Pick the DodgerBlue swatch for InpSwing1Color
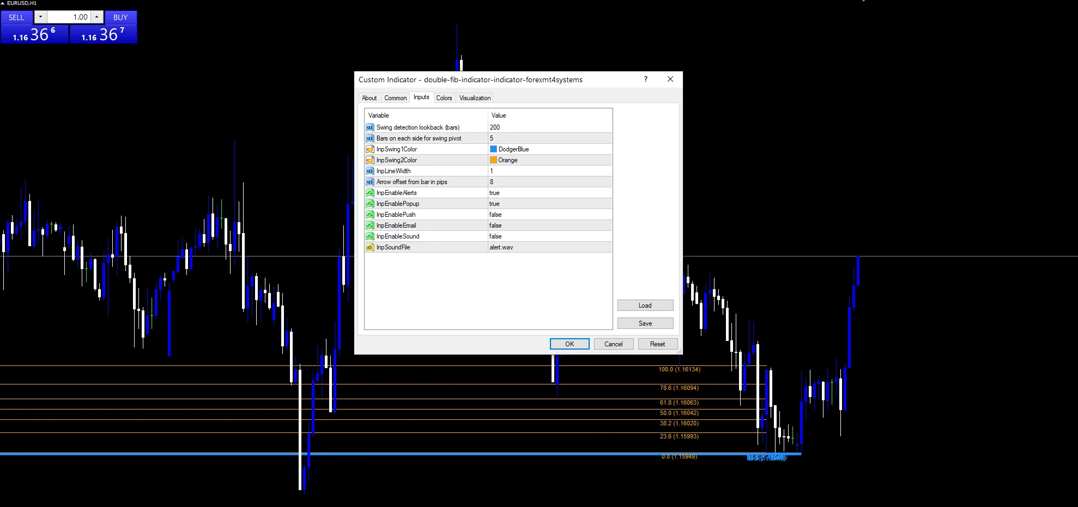The image size is (1078, 507). point(493,149)
